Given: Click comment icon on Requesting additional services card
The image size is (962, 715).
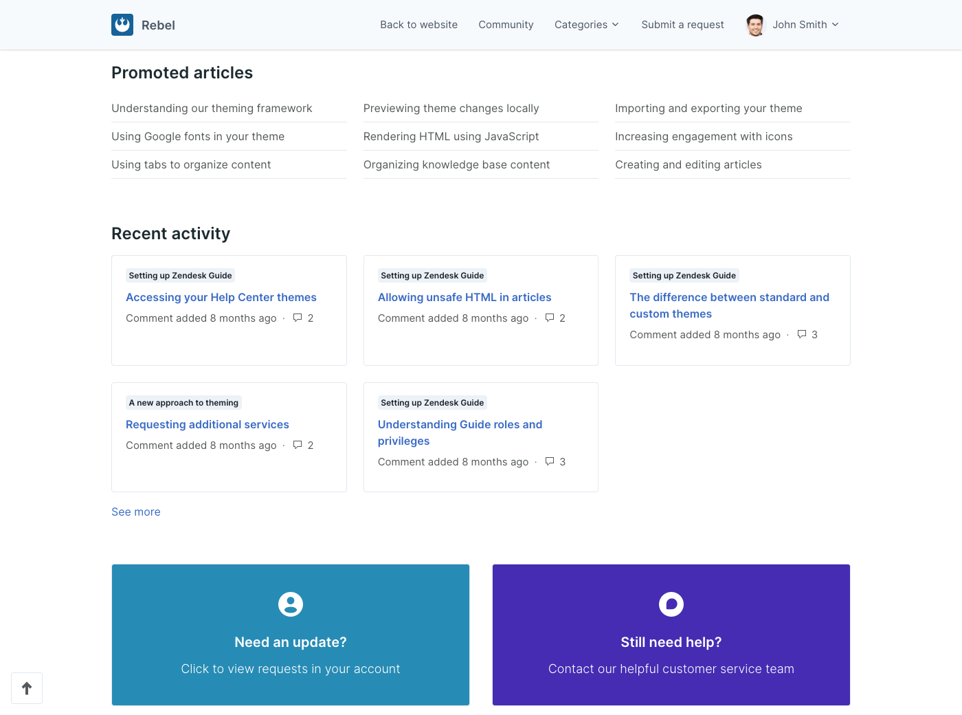Looking at the screenshot, I should tap(298, 445).
